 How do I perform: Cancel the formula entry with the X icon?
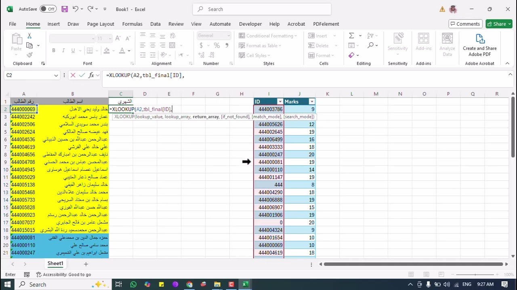73,75
